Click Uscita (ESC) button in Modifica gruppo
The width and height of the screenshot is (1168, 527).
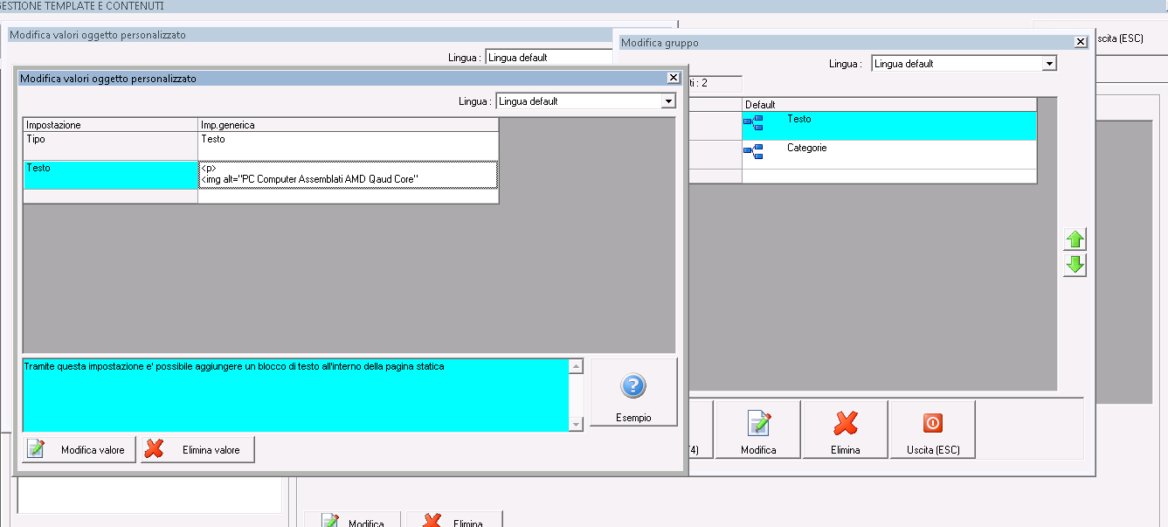pyautogui.click(x=932, y=429)
